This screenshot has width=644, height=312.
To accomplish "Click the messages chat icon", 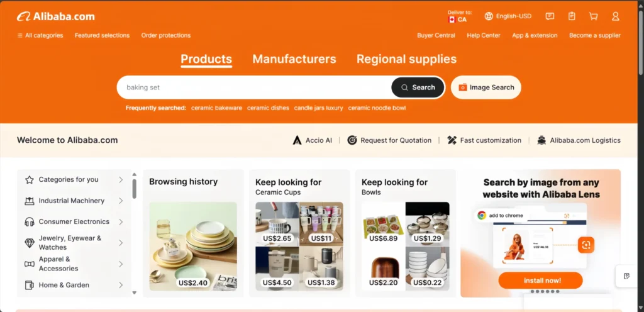I will 550,16.
